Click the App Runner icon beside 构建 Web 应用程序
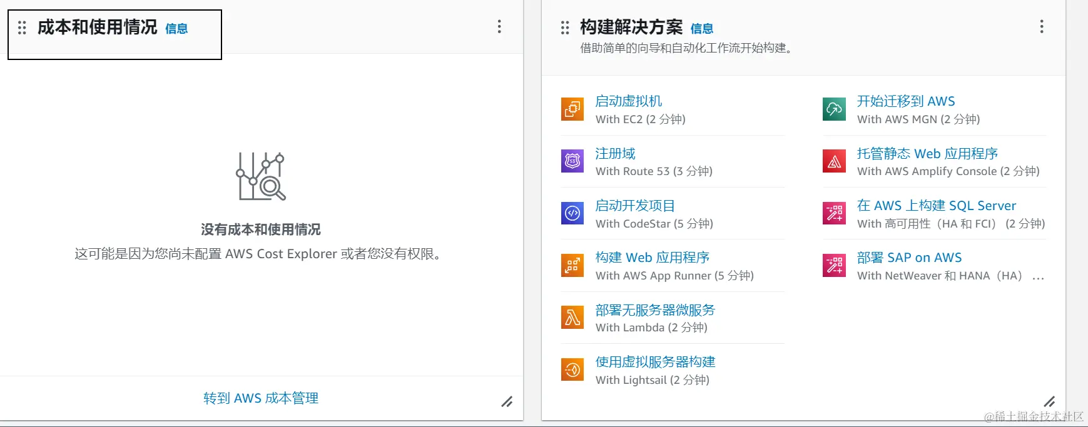The image size is (1088, 427). [x=572, y=266]
